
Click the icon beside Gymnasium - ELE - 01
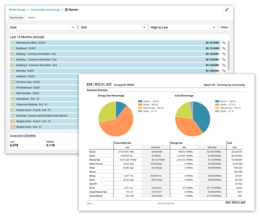click(13, 99)
